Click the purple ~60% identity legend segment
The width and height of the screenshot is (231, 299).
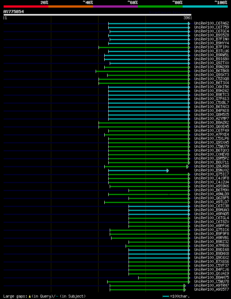pos(115,6)
